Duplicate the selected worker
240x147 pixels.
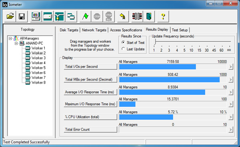tap(71, 16)
